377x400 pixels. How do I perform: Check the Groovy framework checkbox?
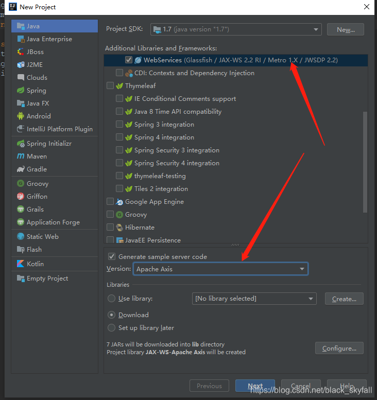coord(110,214)
